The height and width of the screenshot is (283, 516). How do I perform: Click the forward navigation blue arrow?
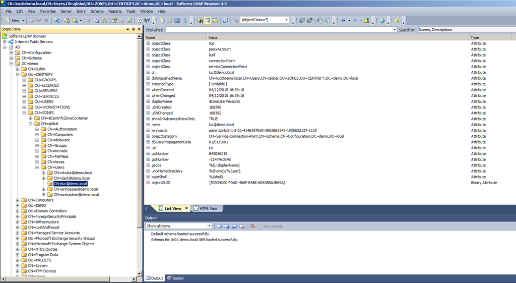(x=355, y=20)
